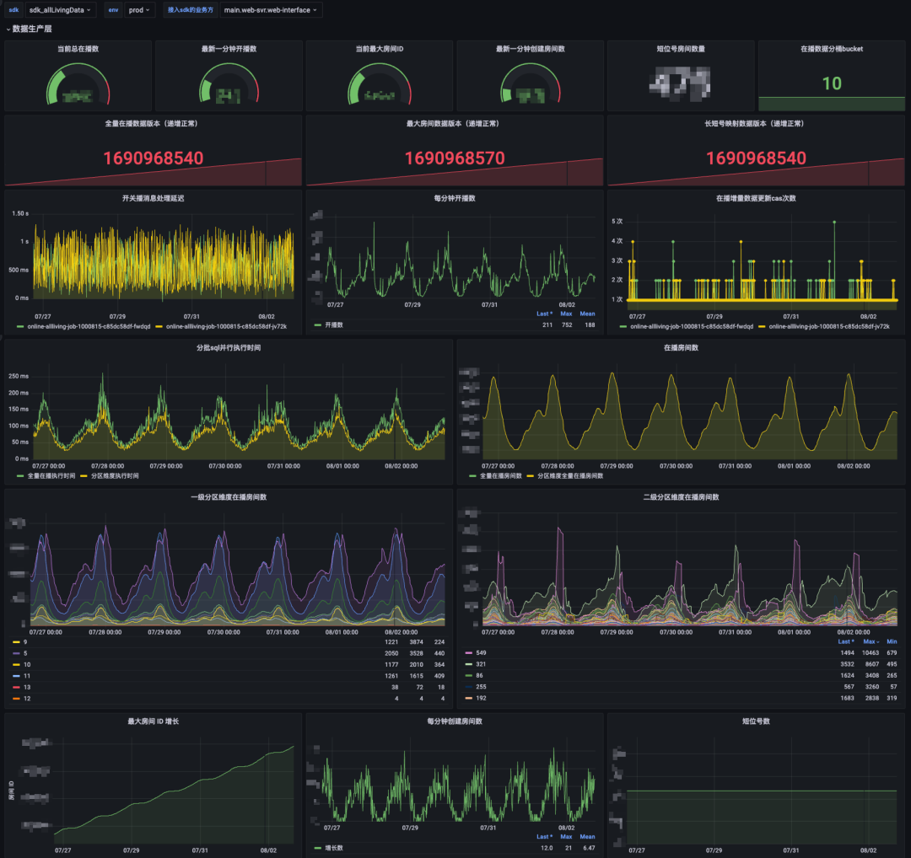
Task: Select series 255 in 二级分区维度在播房间数 legend
Action: [481, 687]
